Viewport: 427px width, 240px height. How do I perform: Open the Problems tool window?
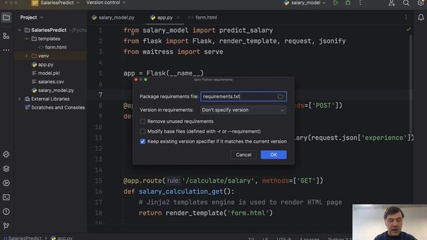6,211
